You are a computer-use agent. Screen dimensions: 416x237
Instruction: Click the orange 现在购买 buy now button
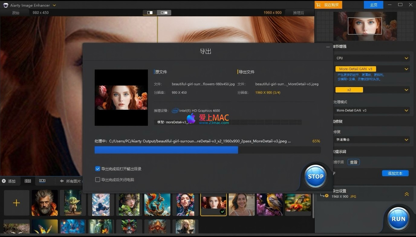(x=328, y=5)
